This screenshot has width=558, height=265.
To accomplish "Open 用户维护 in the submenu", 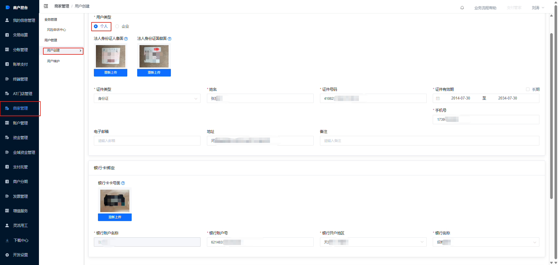I will [x=53, y=61].
